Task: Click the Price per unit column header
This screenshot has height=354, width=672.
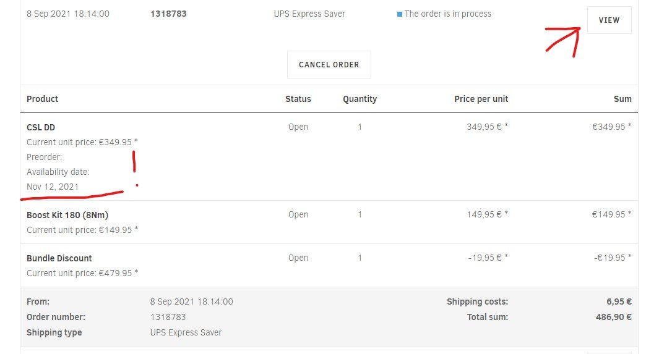Action: coord(481,99)
